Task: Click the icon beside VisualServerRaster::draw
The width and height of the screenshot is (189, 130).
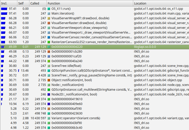Action: pyautogui.click(x=49, y=23)
